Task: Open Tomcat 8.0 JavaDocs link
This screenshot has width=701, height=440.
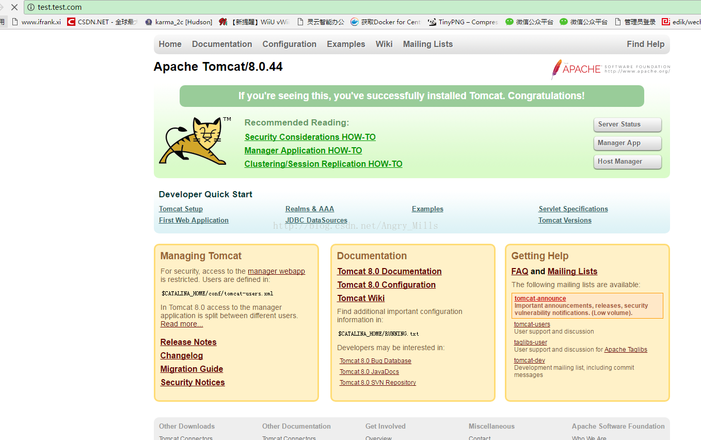Action: (x=369, y=372)
